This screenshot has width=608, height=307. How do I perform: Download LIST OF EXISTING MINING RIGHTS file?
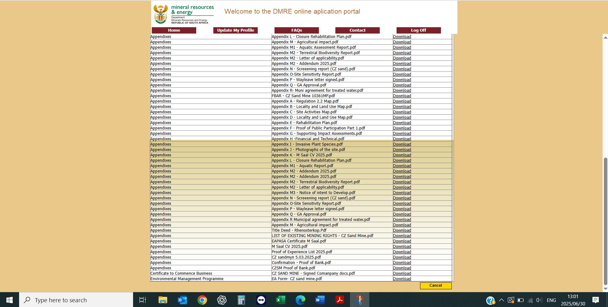click(402, 235)
